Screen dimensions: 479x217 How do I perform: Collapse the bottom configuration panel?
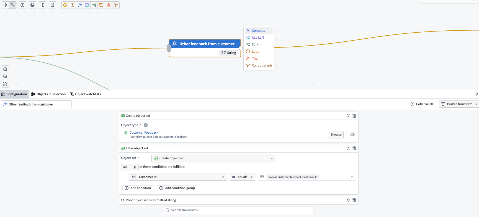click(477, 94)
